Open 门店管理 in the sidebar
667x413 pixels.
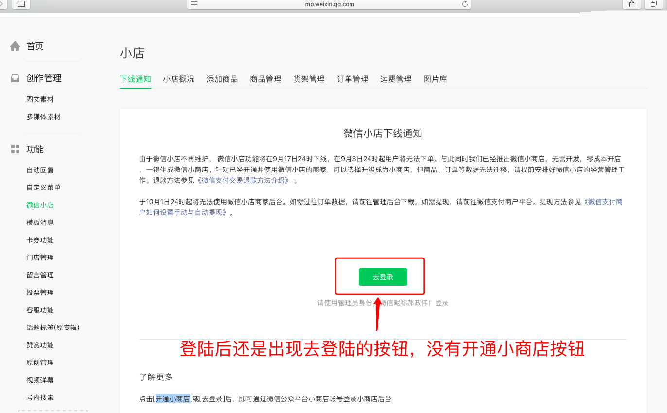40,258
